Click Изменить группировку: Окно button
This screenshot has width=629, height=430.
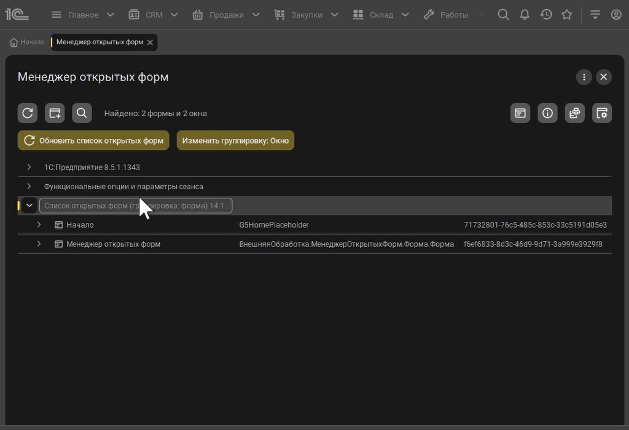[235, 141]
